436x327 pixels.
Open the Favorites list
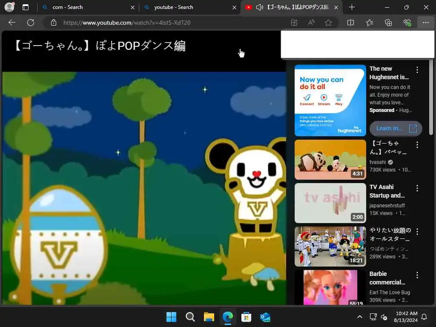(370, 23)
